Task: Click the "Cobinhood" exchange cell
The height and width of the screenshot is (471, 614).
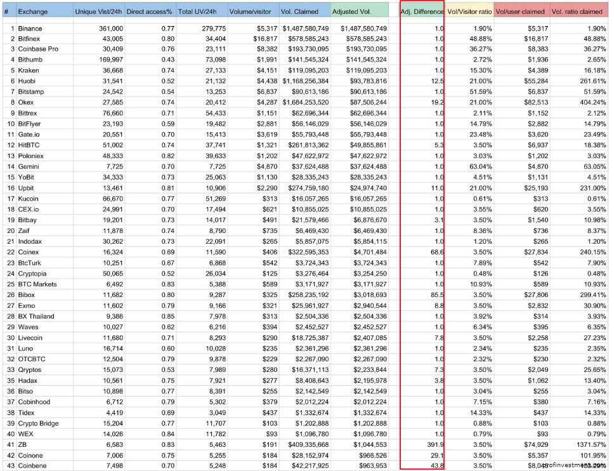Action: [34, 402]
